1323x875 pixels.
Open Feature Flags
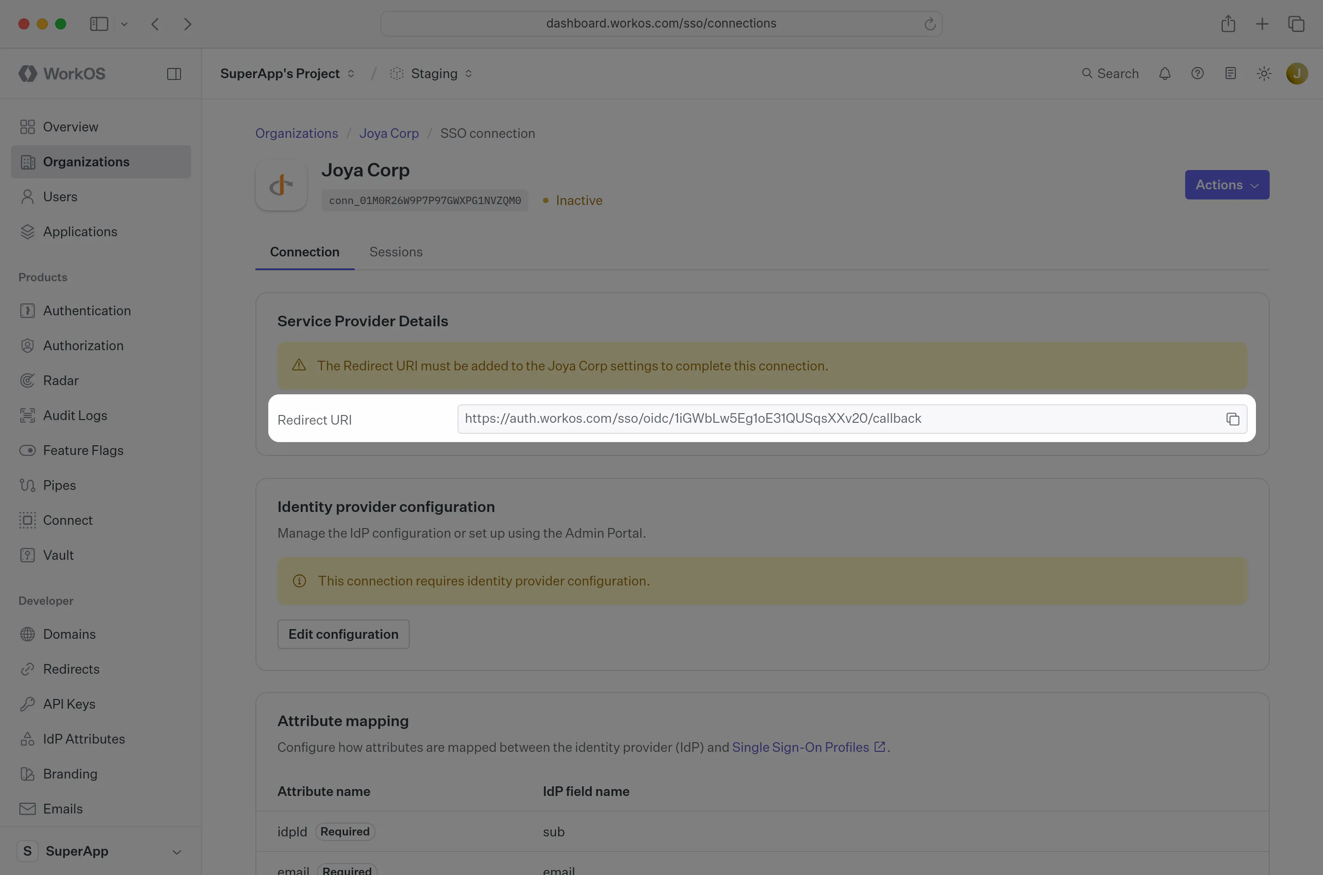[101, 450]
